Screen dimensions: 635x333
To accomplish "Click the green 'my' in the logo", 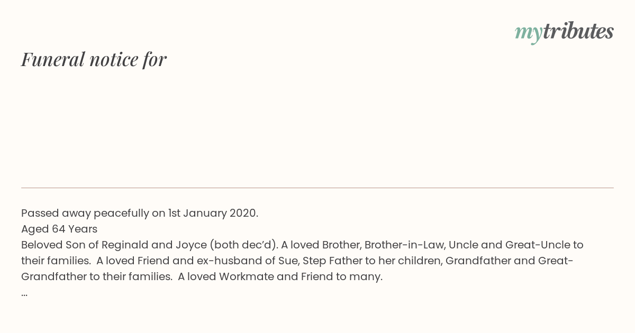I will (528, 33).
